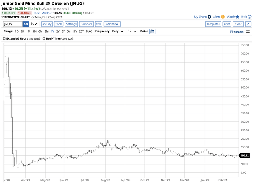The image size is (254, 184).
Task: Click the 100.12 current price marker
Action: click(x=244, y=155)
